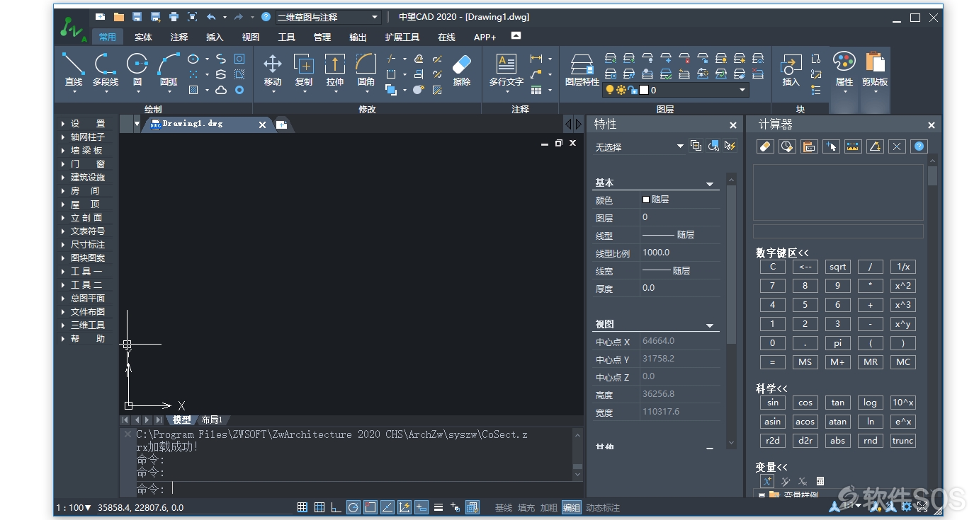The width and height of the screenshot is (979, 520).
Task: Activate the 复制 copy tool
Action: tap(304, 69)
